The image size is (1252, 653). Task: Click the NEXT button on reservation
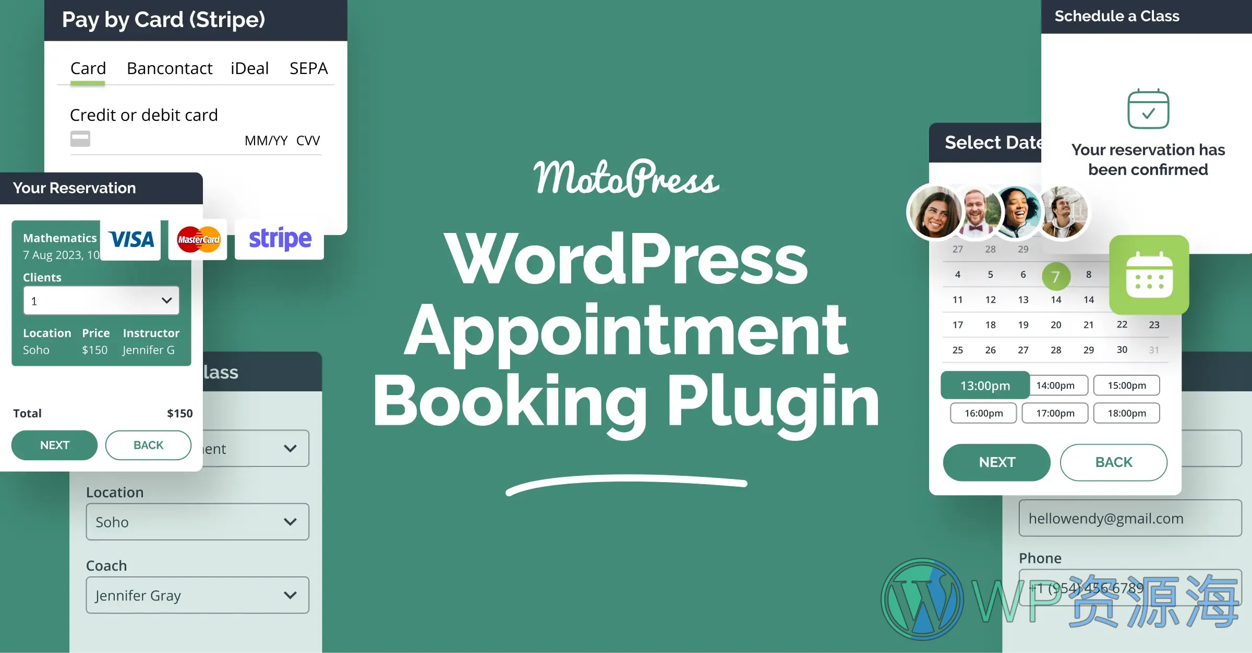point(54,445)
